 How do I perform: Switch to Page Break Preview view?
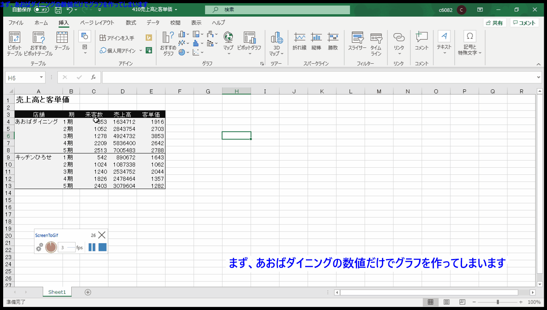pyautogui.click(x=462, y=302)
